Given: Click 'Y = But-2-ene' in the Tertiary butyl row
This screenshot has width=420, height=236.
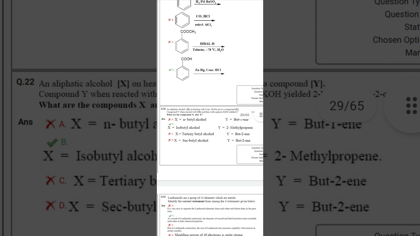Looking at the screenshot, I should click(x=238, y=134).
